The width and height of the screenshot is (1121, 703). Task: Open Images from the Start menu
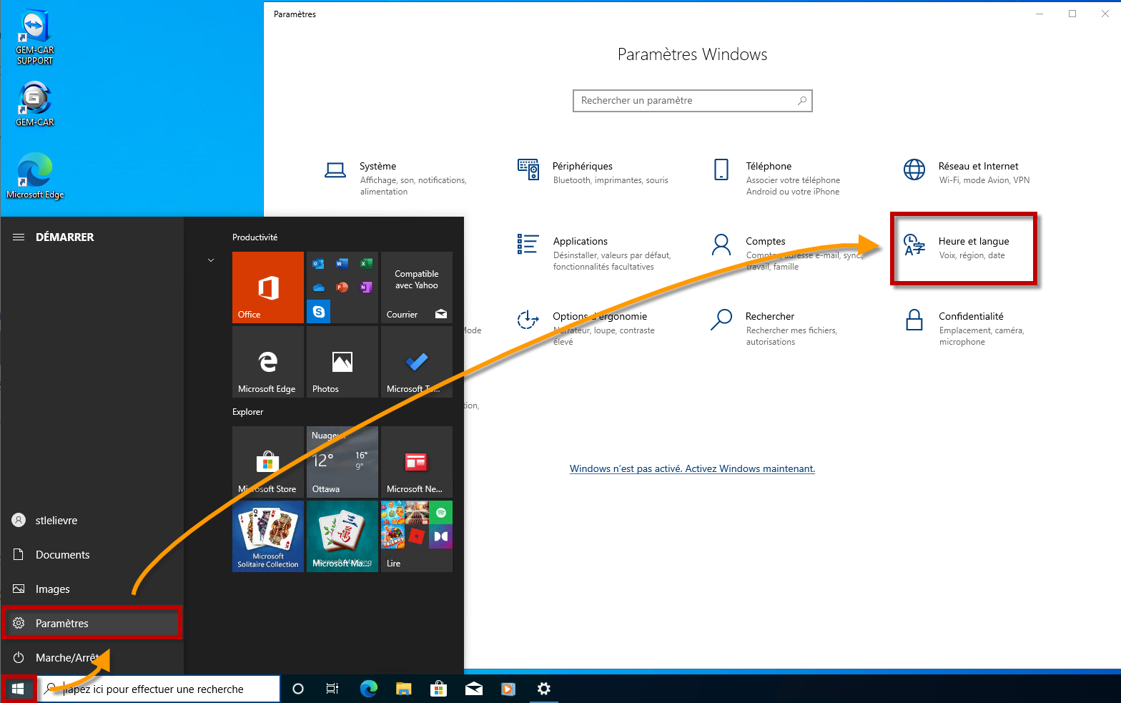(92, 589)
